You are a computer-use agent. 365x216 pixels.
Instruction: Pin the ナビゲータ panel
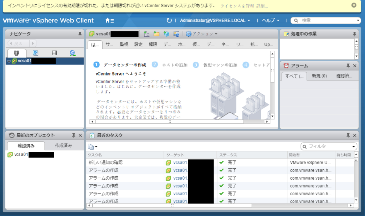click(80, 34)
